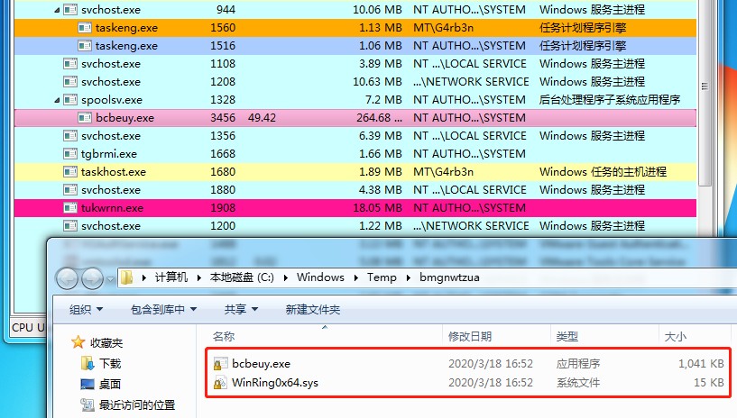Screen dimensions: 737x418
Task: Click the taskhost.exe process icon
Action: click(70, 172)
